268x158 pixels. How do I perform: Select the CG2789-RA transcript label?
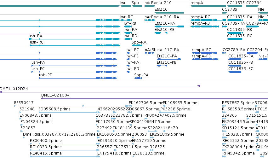(x=233, y=23)
